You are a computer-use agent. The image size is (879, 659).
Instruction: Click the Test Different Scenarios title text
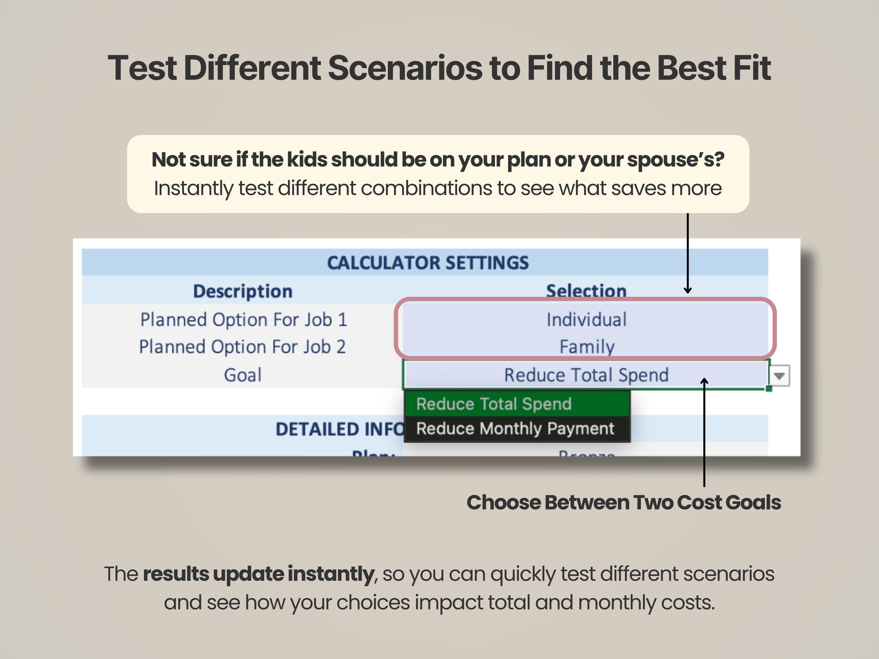pos(439,68)
